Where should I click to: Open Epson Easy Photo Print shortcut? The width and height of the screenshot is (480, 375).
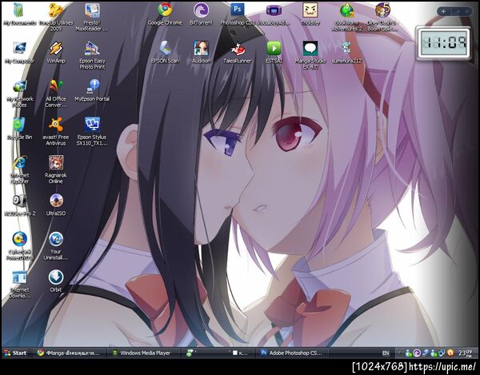click(x=92, y=55)
